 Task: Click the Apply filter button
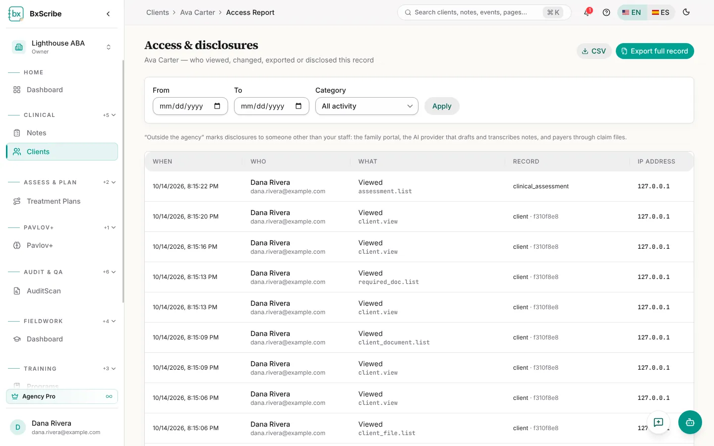(x=442, y=106)
